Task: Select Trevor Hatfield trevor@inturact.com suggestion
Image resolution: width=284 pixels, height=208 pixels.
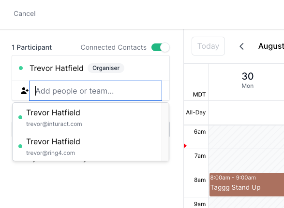Action: pyautogui.click(x=87, y=117)
